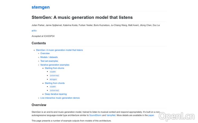Click internal under Starting from drums
This screenshot has height=123, width=198.
tap(54, 75)
